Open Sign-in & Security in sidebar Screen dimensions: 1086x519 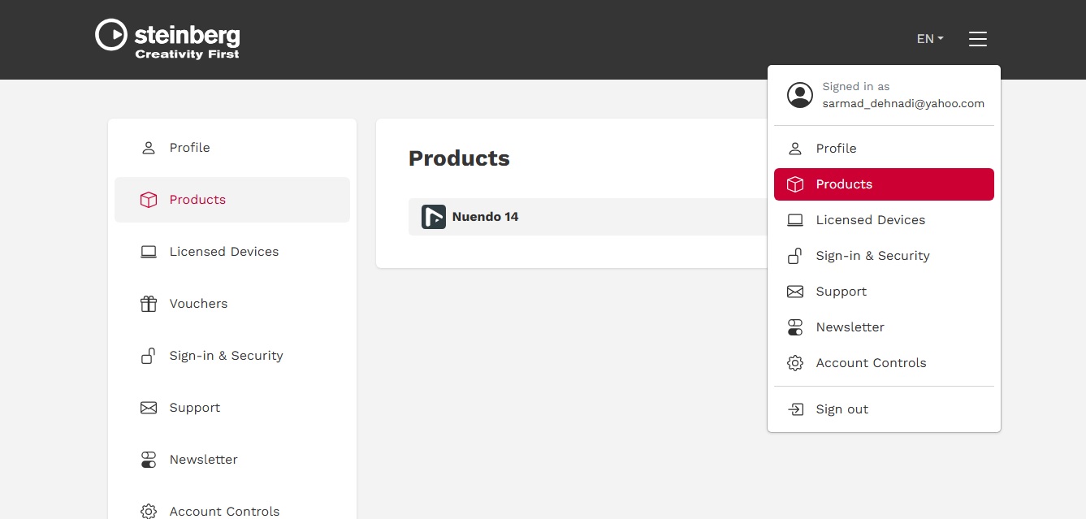tap(226, 356)
